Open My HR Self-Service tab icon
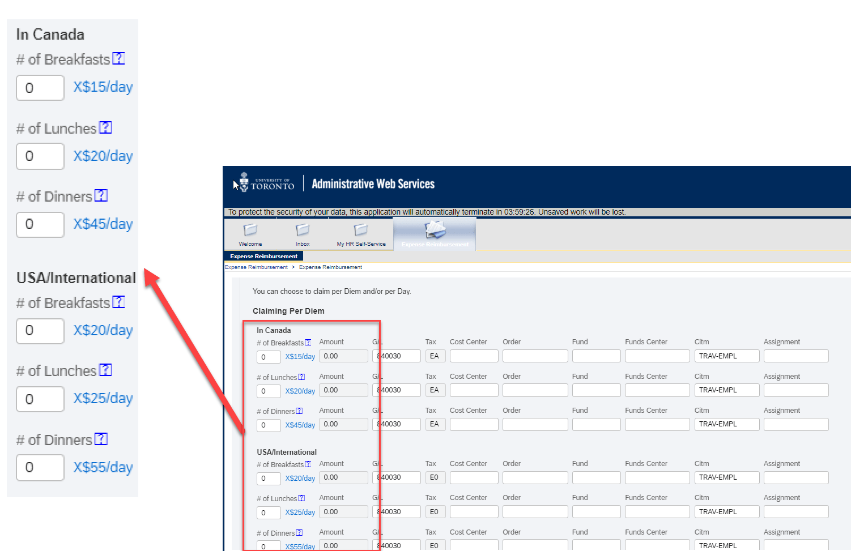The image size is (851, 551). pyautogui.click(x=361, y=230)
